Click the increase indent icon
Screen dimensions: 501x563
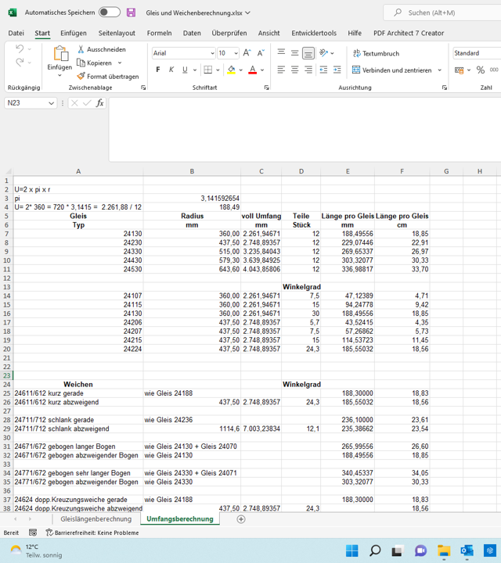[x=337, y=70]
